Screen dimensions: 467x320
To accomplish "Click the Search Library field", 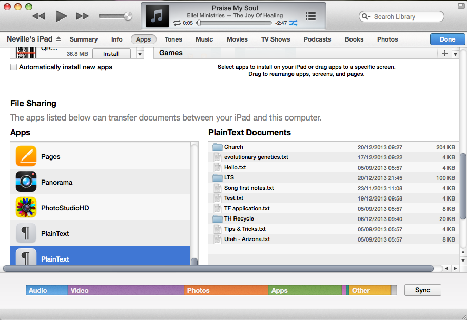I will pyautogui.click(x=401, y=17).
